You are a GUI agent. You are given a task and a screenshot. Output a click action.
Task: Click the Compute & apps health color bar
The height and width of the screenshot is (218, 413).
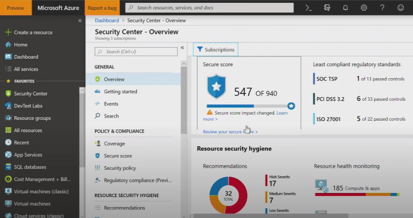[x=357, y=195]
